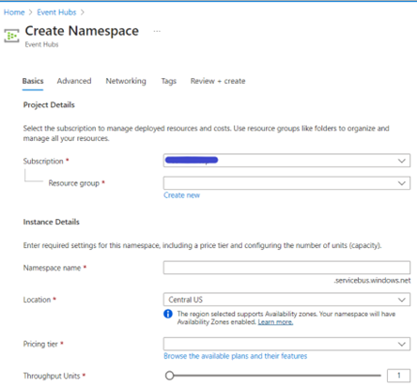Click the Pricing tier field label
417x388 pixels.
40,344
